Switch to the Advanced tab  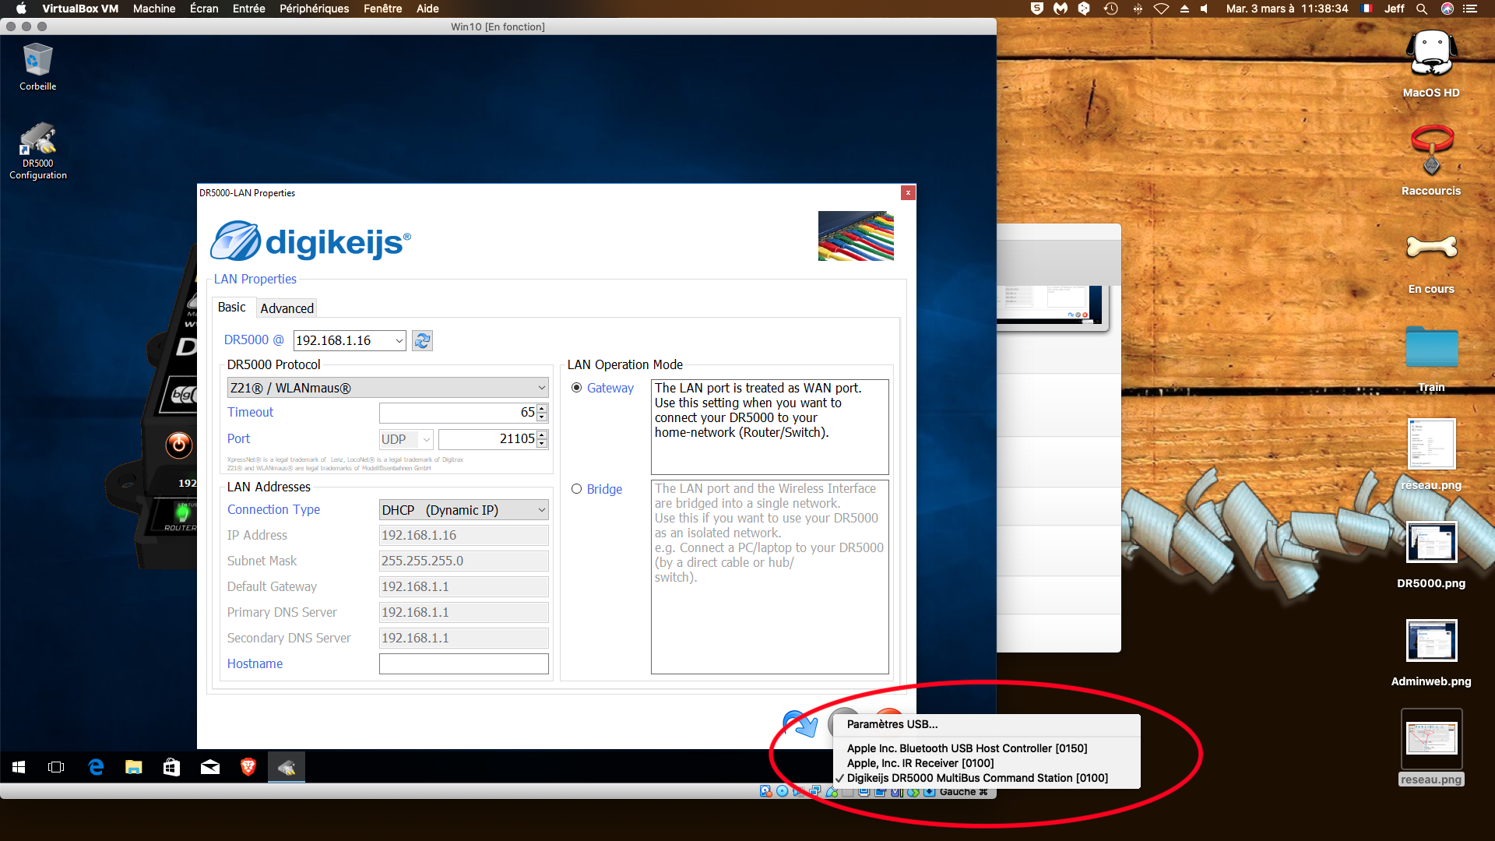pos(287,308)
